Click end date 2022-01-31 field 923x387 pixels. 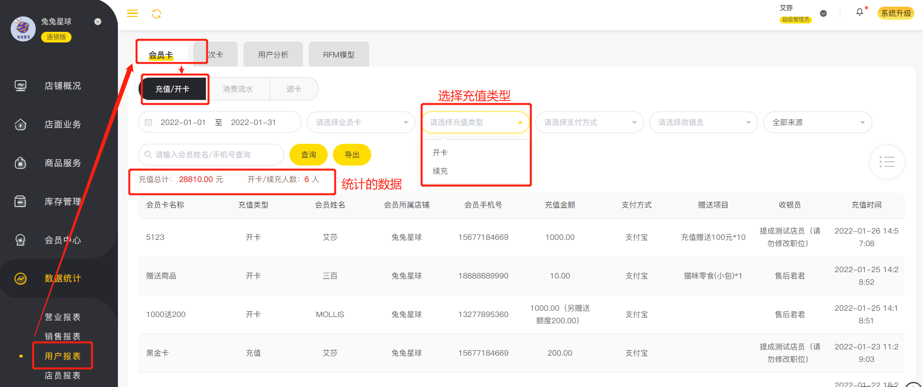click(x=253, y=123)
